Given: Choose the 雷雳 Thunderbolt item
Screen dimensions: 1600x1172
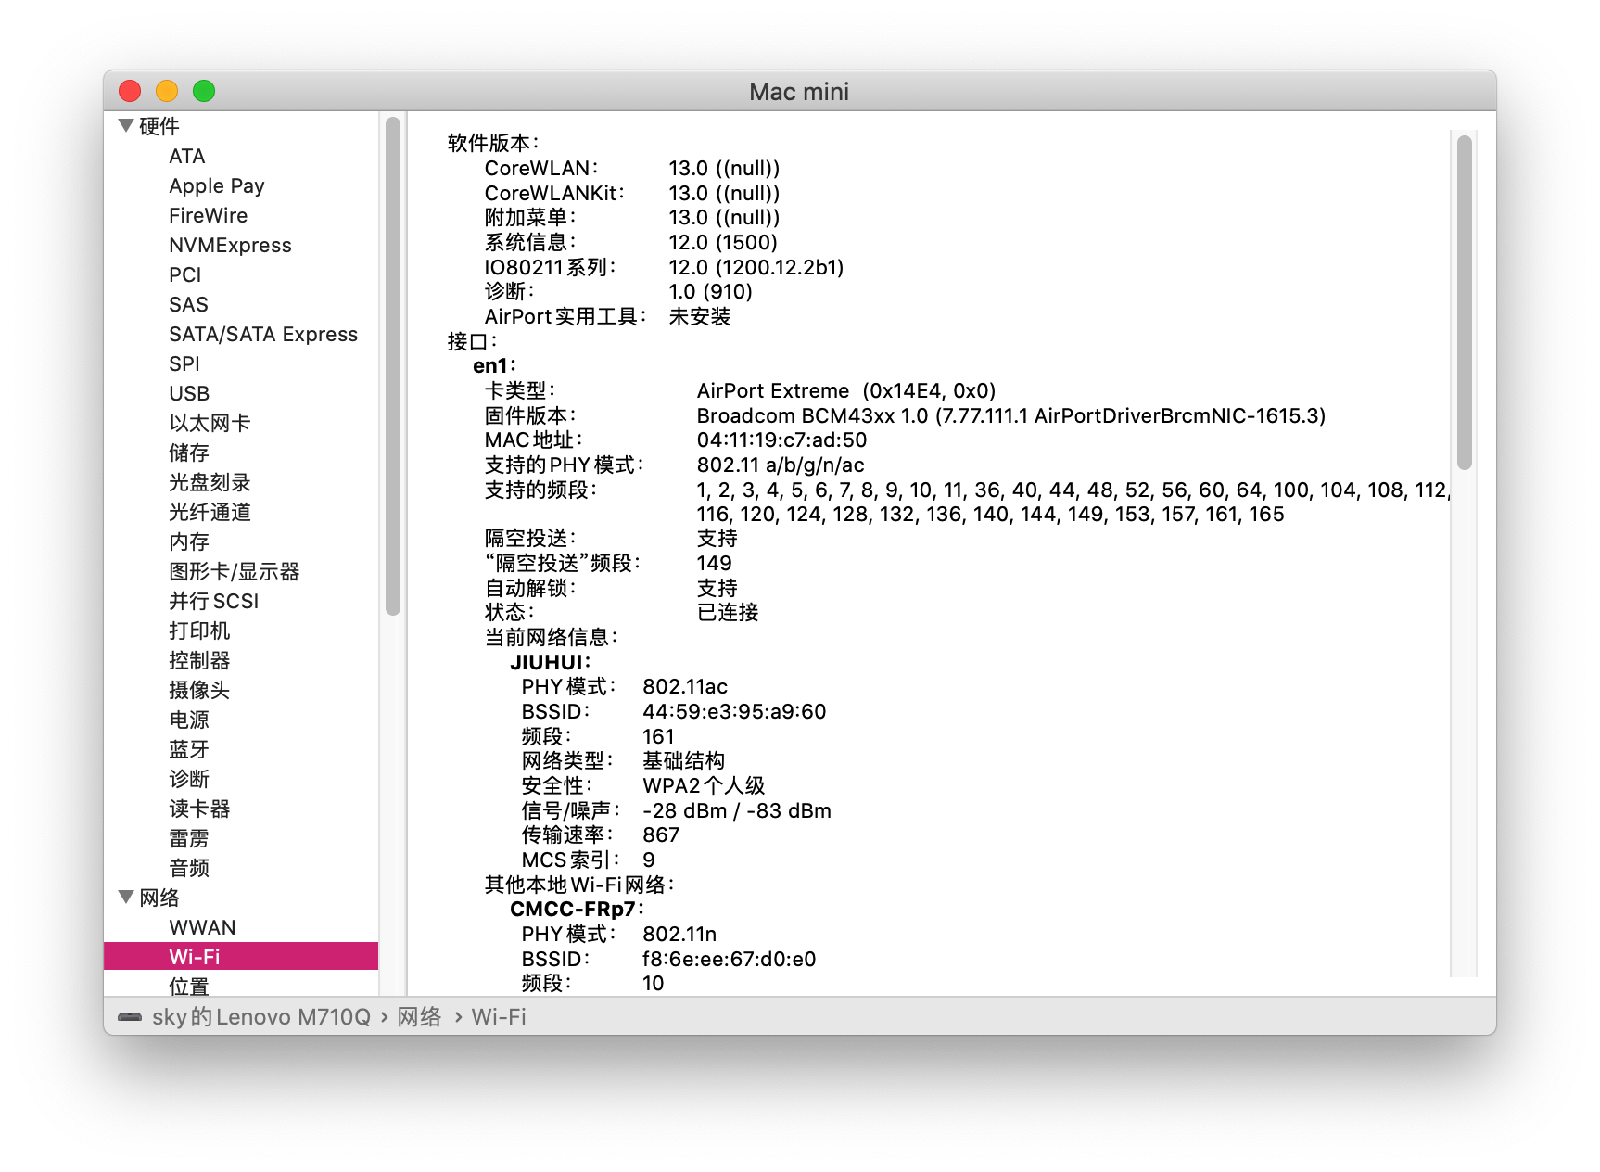Looking at the screenshot, I should pyautogui.click(x=189, y=838).
